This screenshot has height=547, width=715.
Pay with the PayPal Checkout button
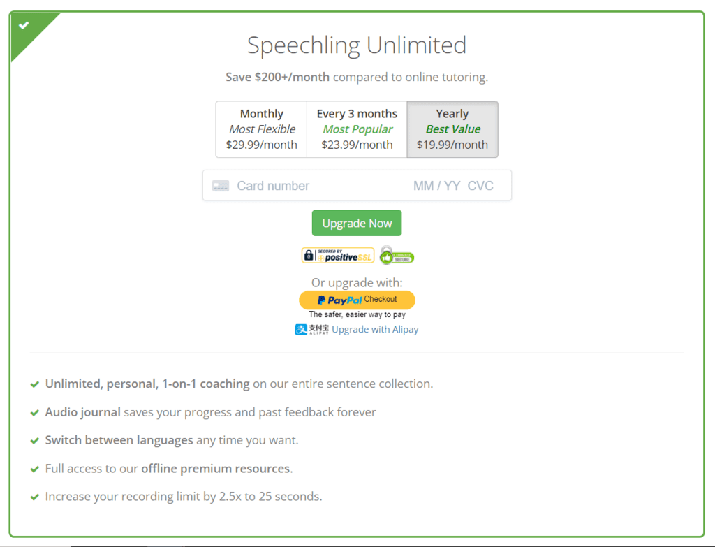click(x=357, y=300)
